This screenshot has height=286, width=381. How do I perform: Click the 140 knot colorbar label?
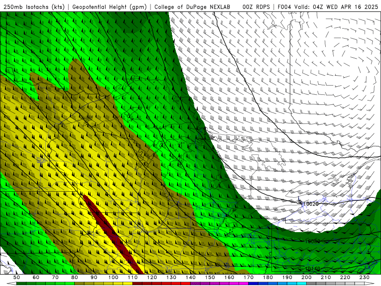tap(191, 277)
